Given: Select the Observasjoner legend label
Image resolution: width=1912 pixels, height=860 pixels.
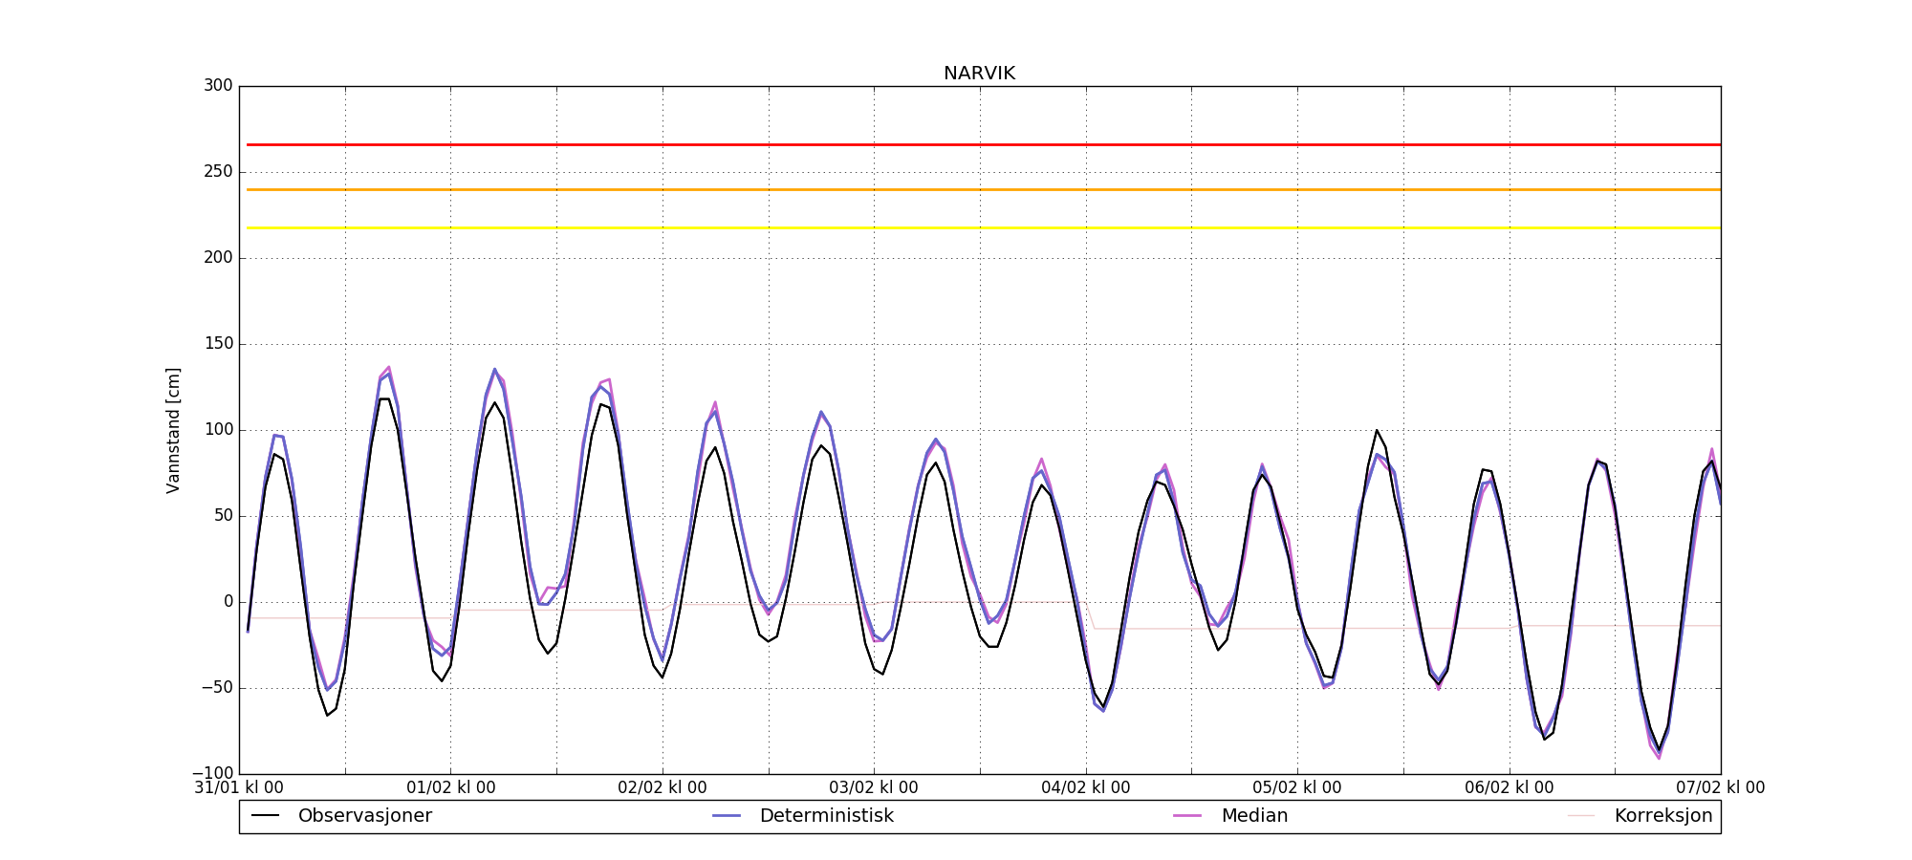Looking at the screenshot, I should (x=364, y=816).
